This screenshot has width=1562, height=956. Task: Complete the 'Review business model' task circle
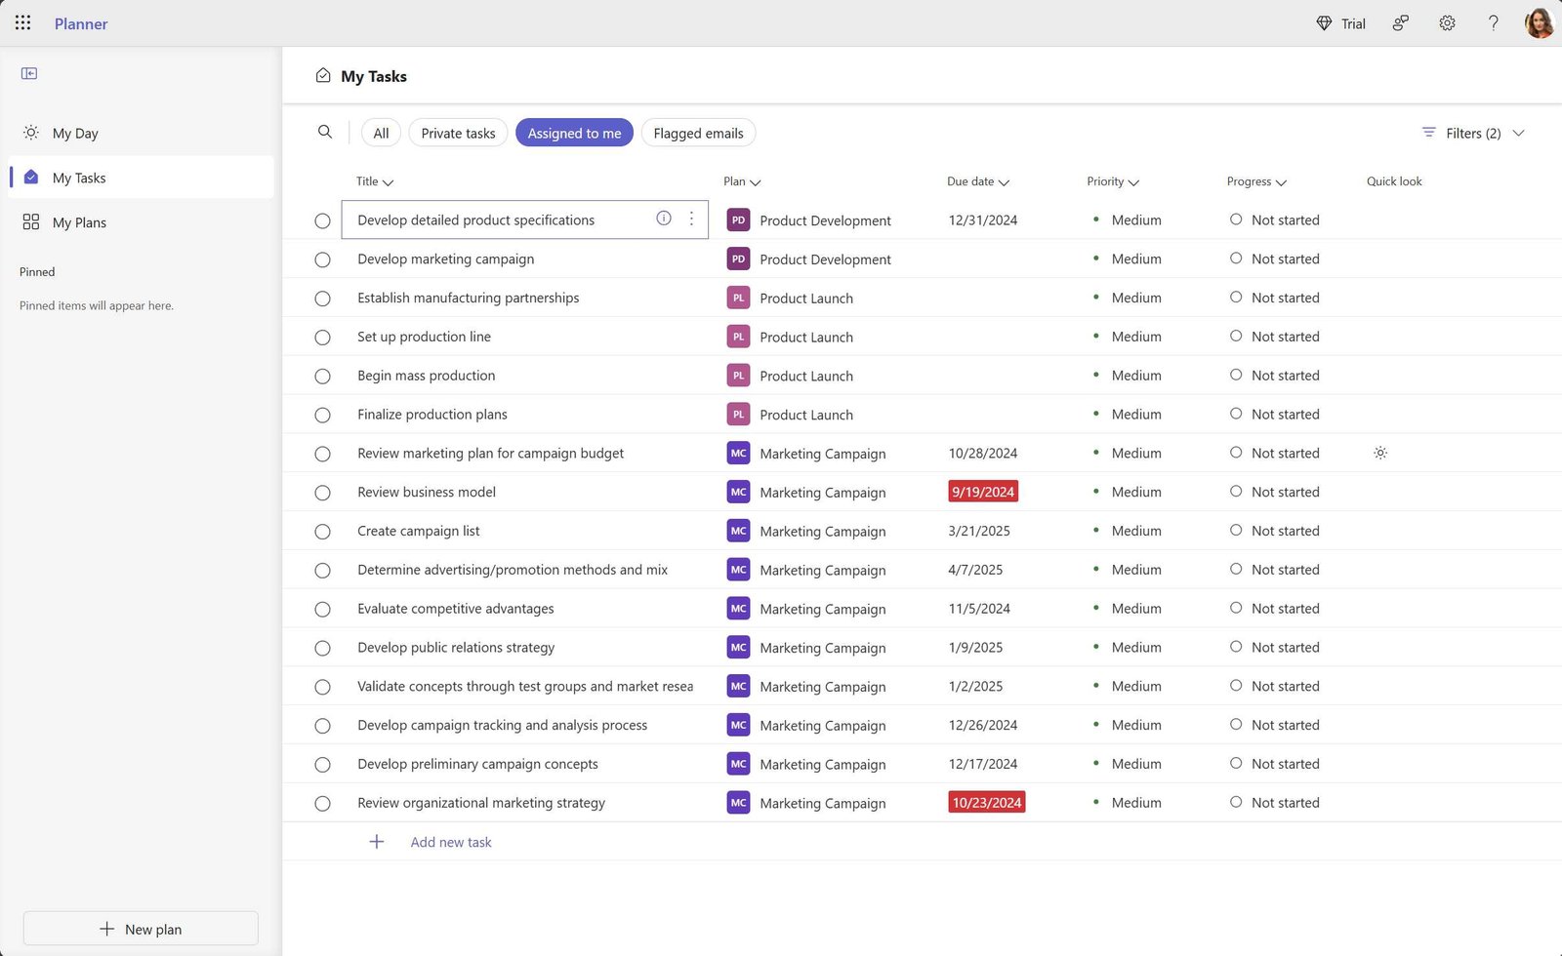pyautogui.click(x=322, y=493)
